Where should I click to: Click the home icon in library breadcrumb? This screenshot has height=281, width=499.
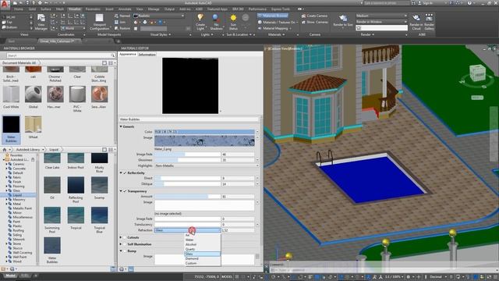click(x=5, y=149)
